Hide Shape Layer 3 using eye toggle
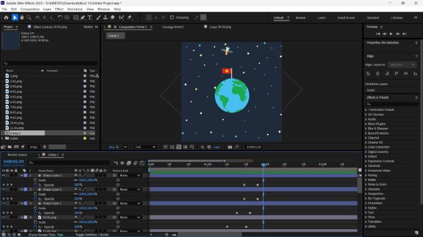 (x=4, y=175)
